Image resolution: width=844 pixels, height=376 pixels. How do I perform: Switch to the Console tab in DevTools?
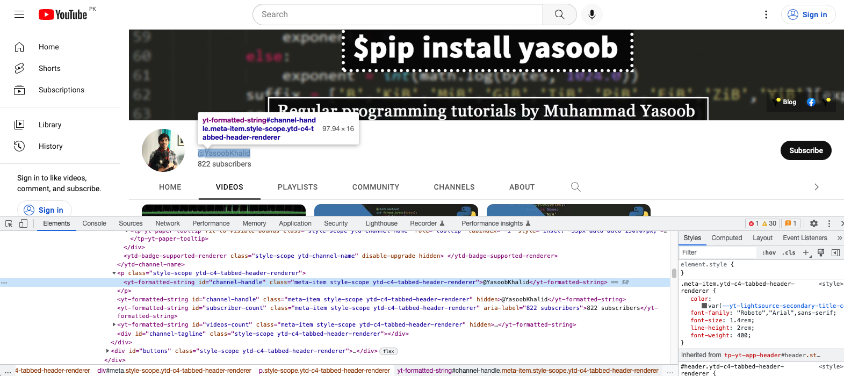click(94, 223)
